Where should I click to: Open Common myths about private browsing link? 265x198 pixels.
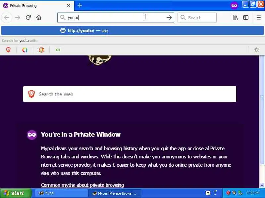click(82, 185)
